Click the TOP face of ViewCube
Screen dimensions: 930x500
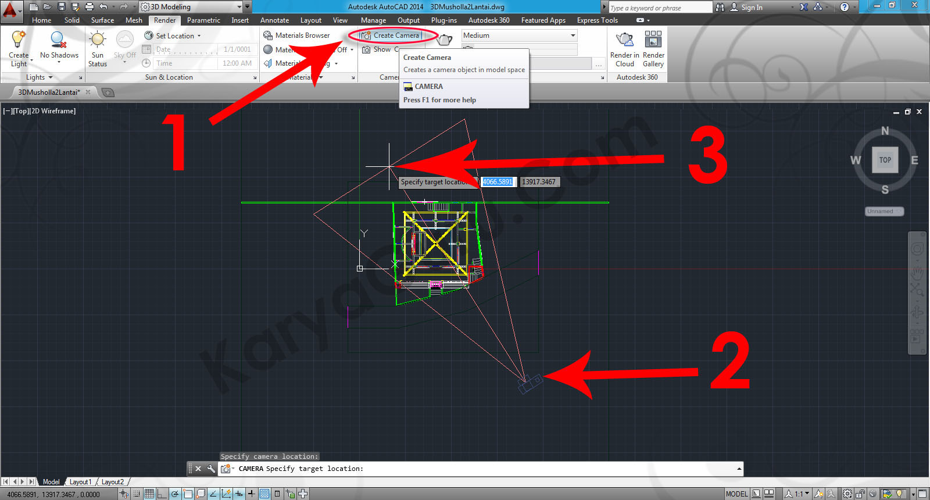pos(885,160)
